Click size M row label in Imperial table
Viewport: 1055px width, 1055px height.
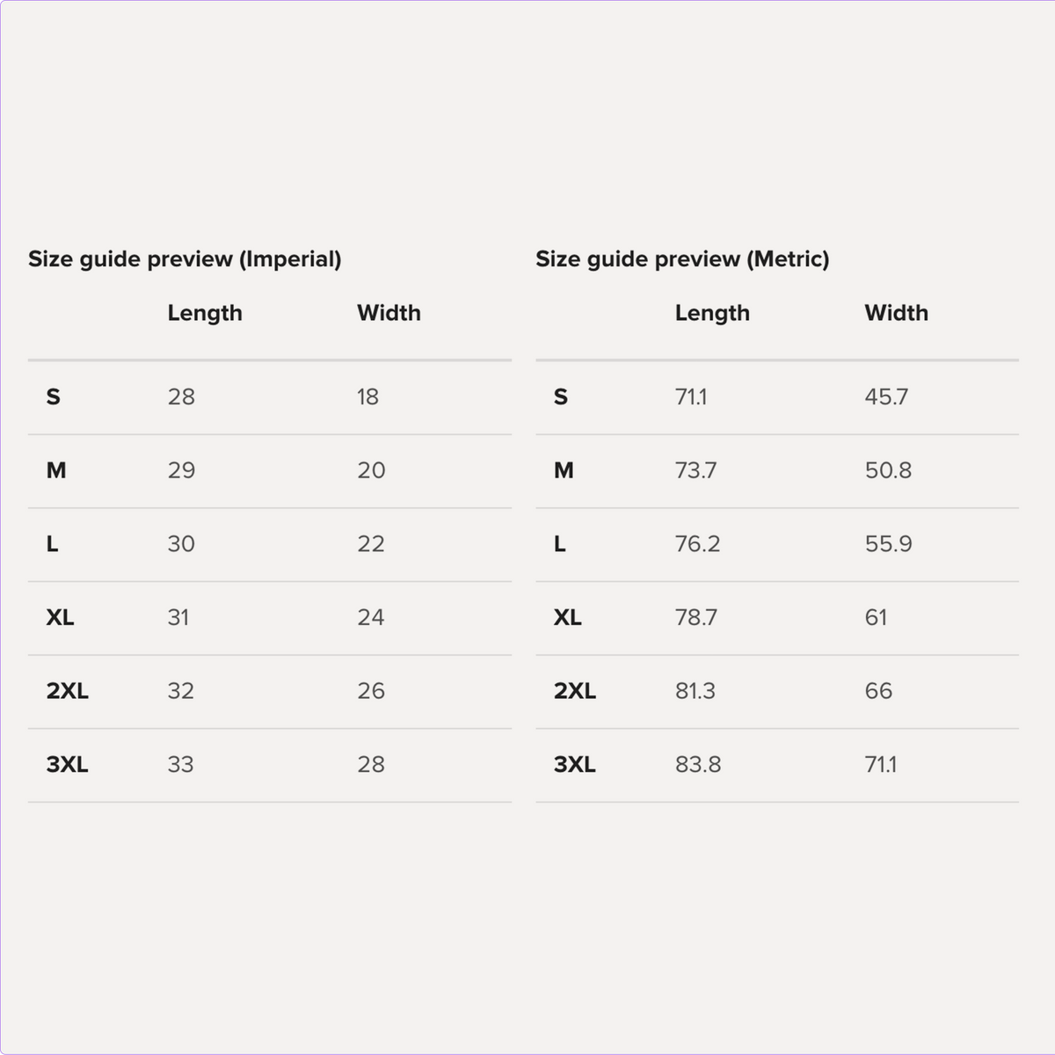56,470
